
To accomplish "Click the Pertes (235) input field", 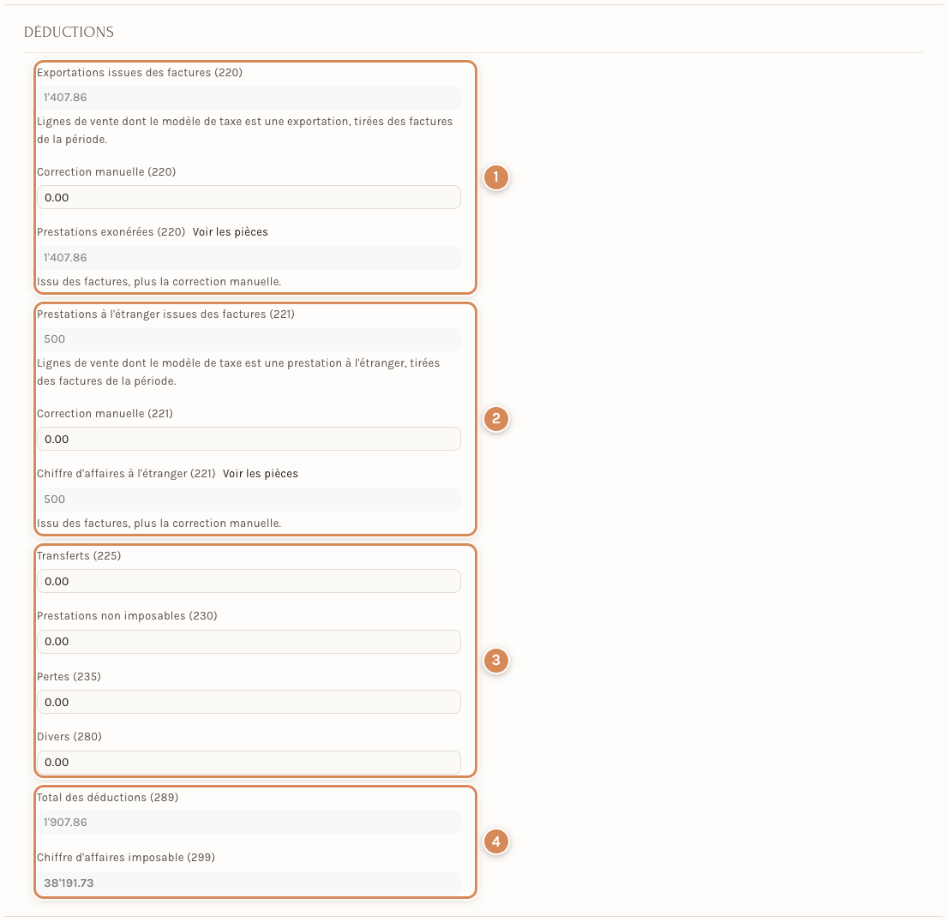I will point(249,702).
